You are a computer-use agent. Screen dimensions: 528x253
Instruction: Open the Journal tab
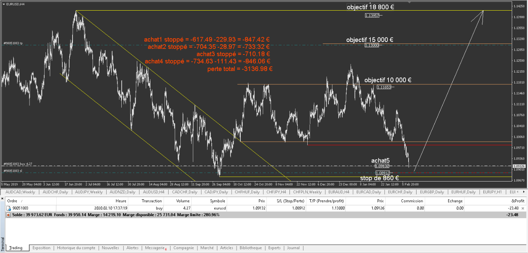click(293, 248)
